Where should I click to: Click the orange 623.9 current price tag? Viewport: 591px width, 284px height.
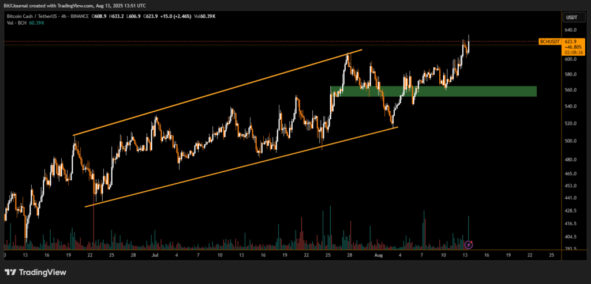point(570,41)
